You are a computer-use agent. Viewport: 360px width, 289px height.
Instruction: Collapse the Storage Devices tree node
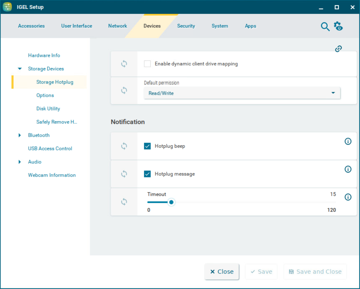pos(20,69)
